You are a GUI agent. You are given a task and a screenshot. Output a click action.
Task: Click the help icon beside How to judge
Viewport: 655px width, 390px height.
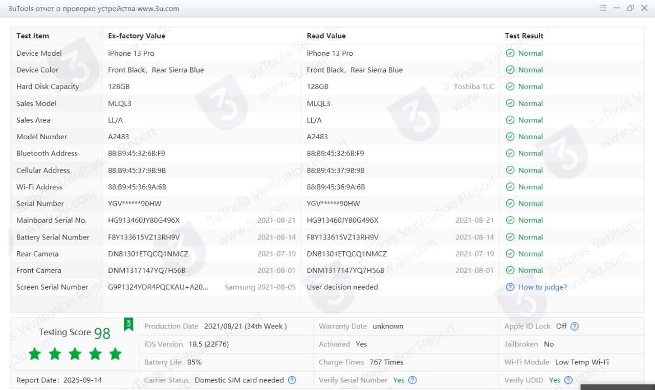point(510,287)
